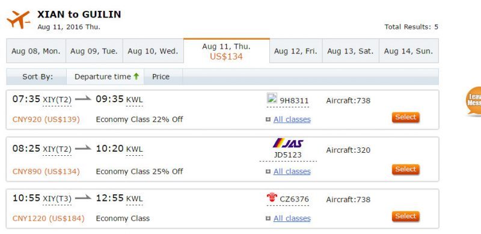Expand plus icon for 9H8311 classes

coord(268,120)
